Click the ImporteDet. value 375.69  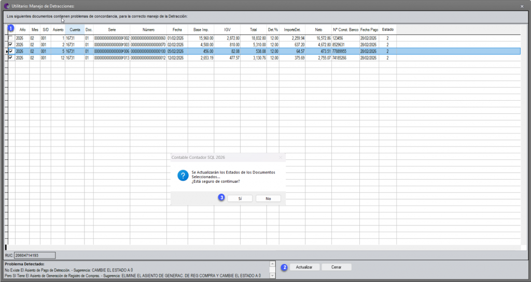point(292,58)
